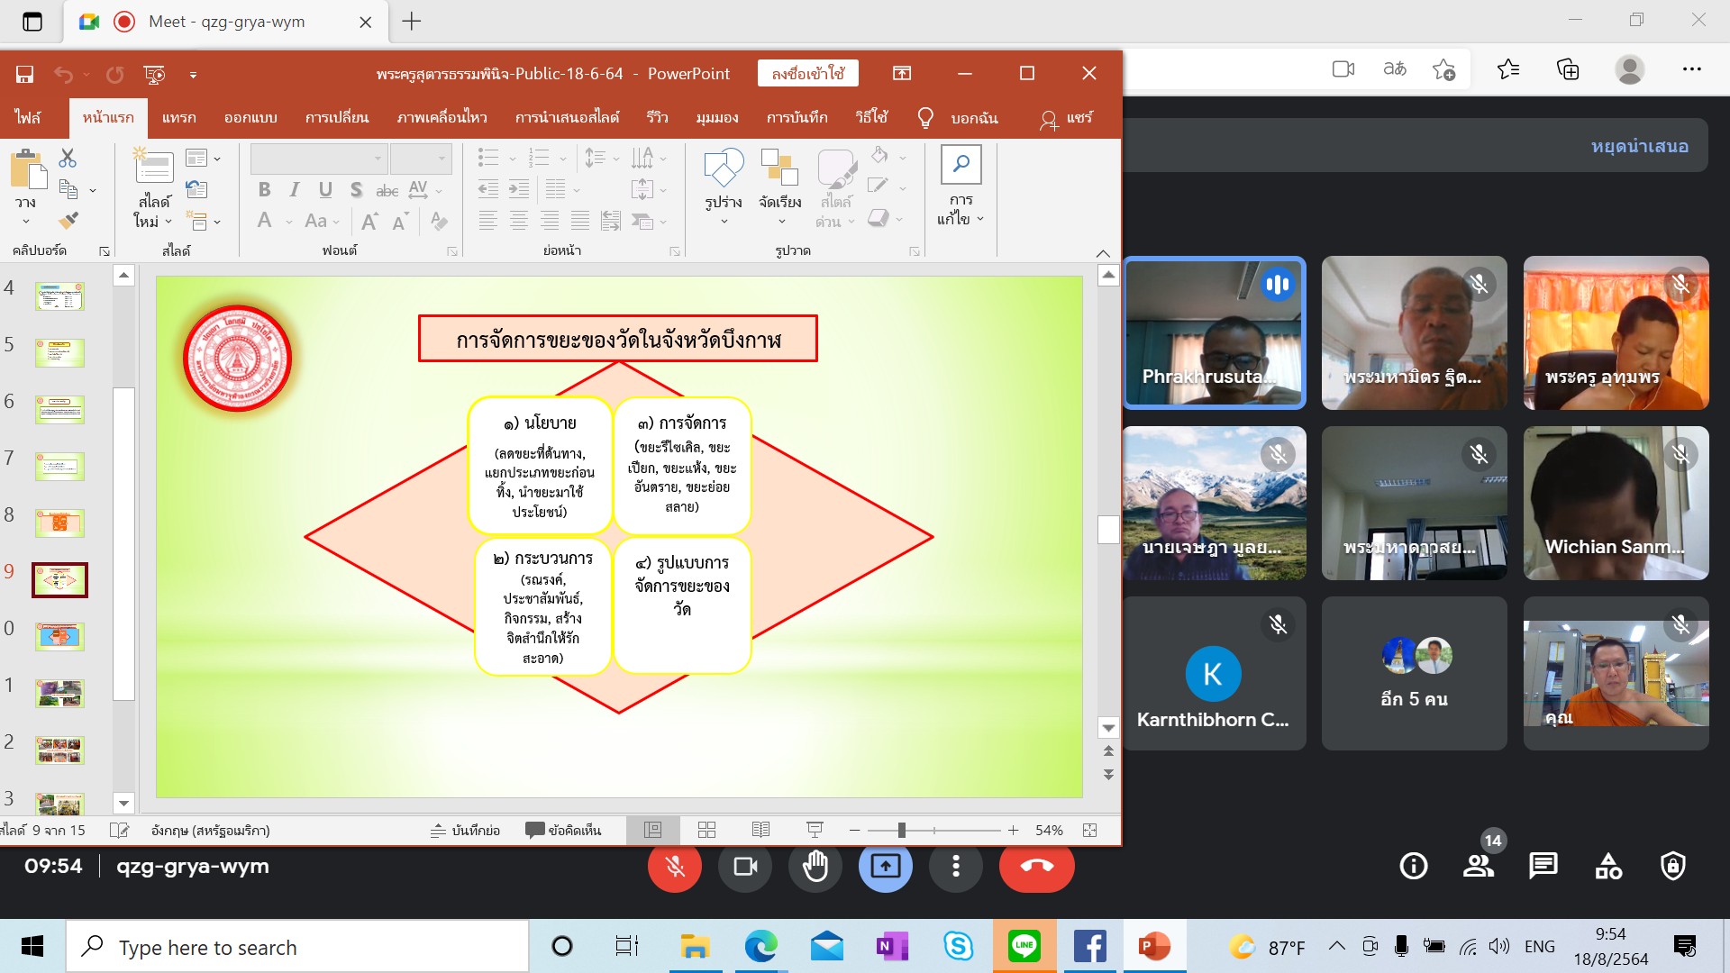Show everyone in the Meet participants panel

(x=1478, y=866)
